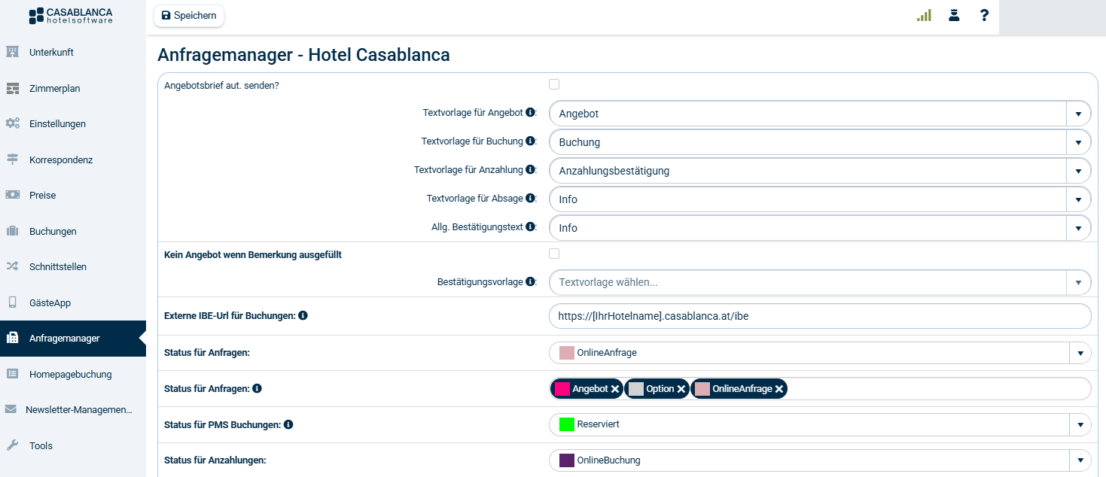Toggle Angebotsbrief aut. senden checkbox

[554, 84]
